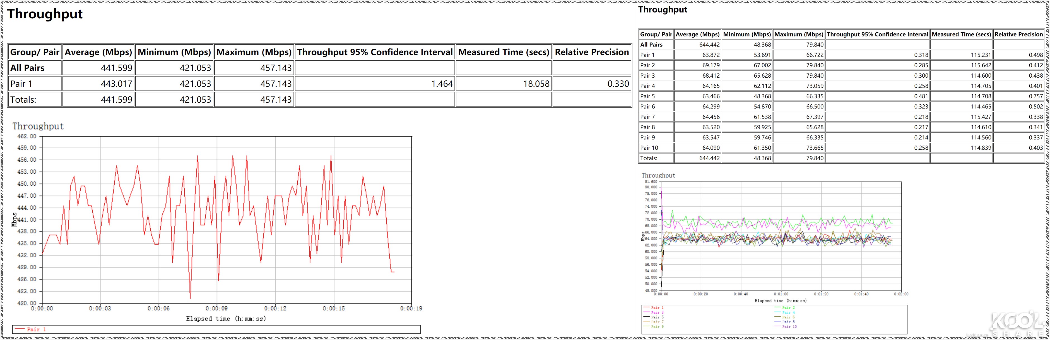The height and width of the screenshot is (340, 1050).
Task: Click the Totals: row label in right table
Action: tap(649, 158)
